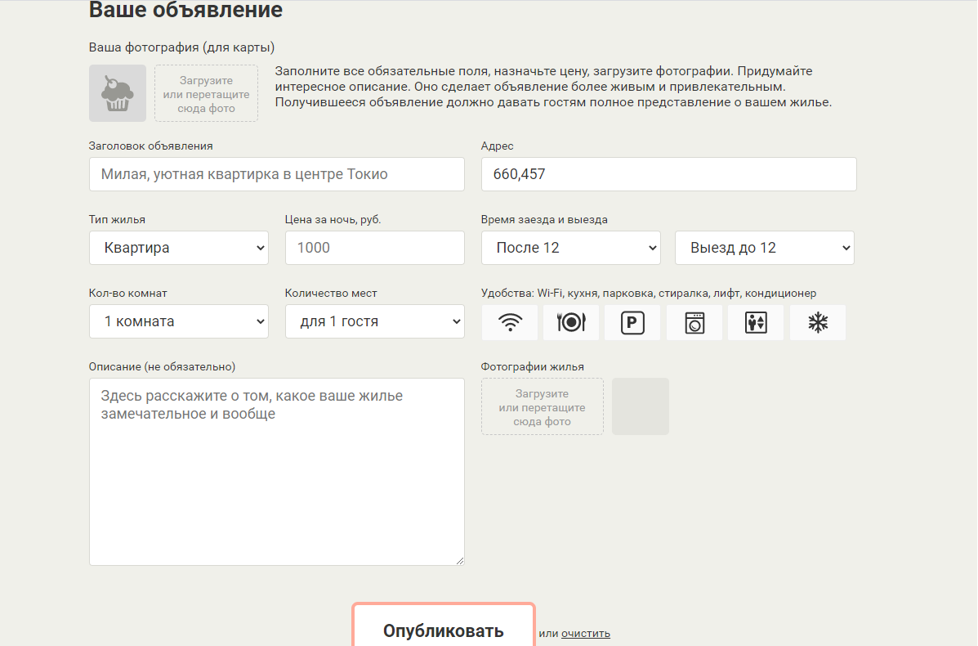Click inside the description text area
This screenshot has height=646, width=978.
click(277, 472)
